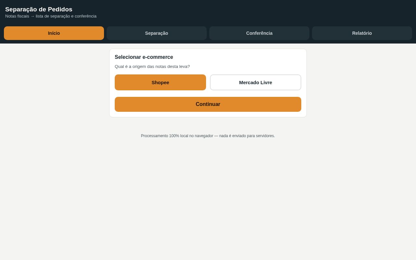Pick the white Mercado Livre marketplace button
Screen dimensions: 416x260
(x=255, y=83)
